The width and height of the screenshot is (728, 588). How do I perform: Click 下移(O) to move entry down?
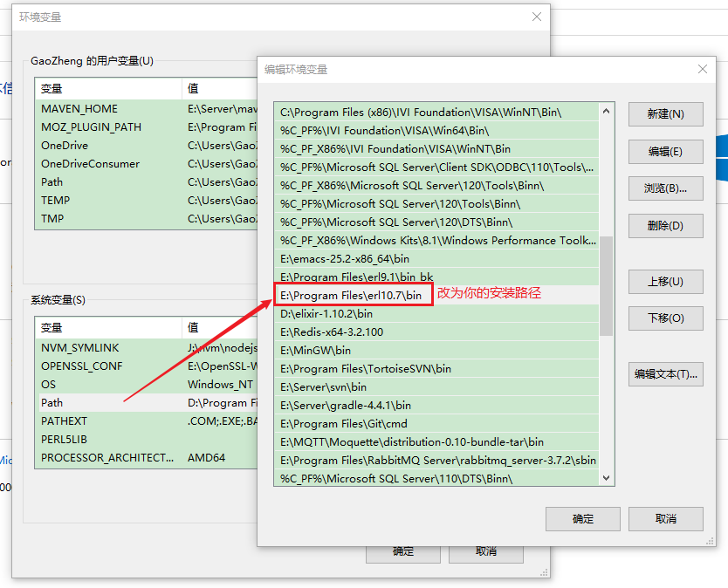pos(665,318)
